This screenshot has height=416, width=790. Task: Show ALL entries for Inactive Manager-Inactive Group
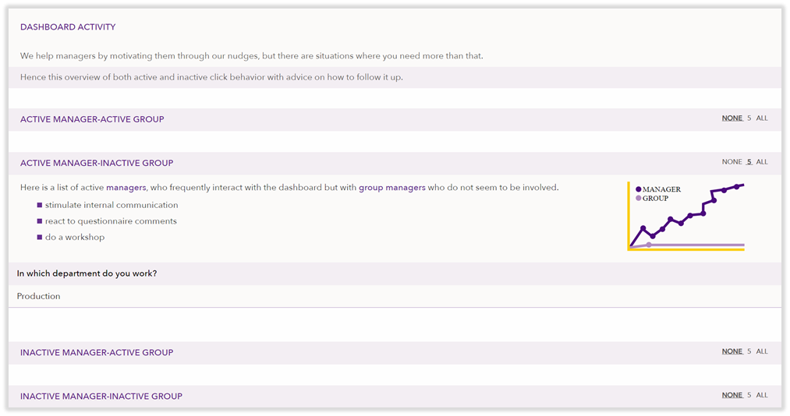pyautogui.click(x=762, y=395)
